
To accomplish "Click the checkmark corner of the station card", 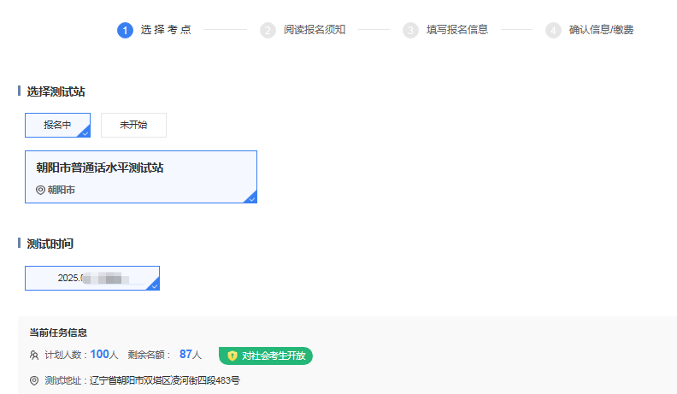I will coord(251,198).
